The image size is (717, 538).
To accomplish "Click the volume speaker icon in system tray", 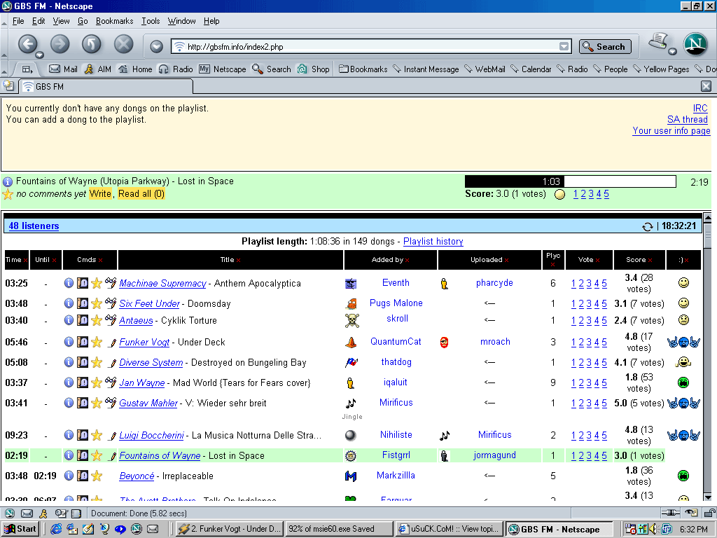I will [653, 529].
